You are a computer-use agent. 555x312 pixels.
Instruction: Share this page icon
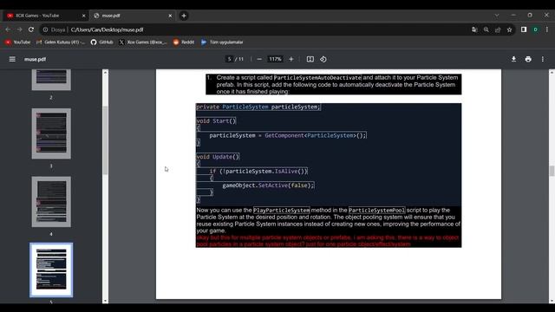498,29
